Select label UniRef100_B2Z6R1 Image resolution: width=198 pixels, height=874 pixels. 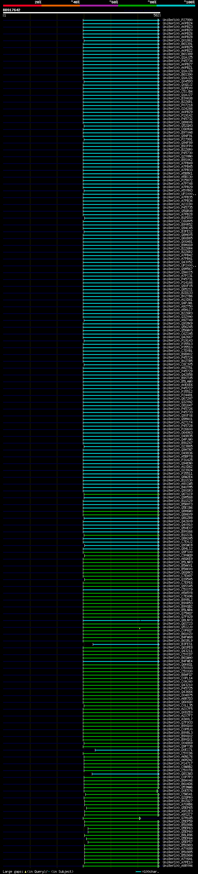[178, 102]
